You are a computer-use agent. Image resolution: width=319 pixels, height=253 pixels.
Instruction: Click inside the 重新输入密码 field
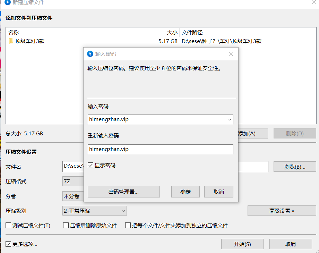pos(160,149)
